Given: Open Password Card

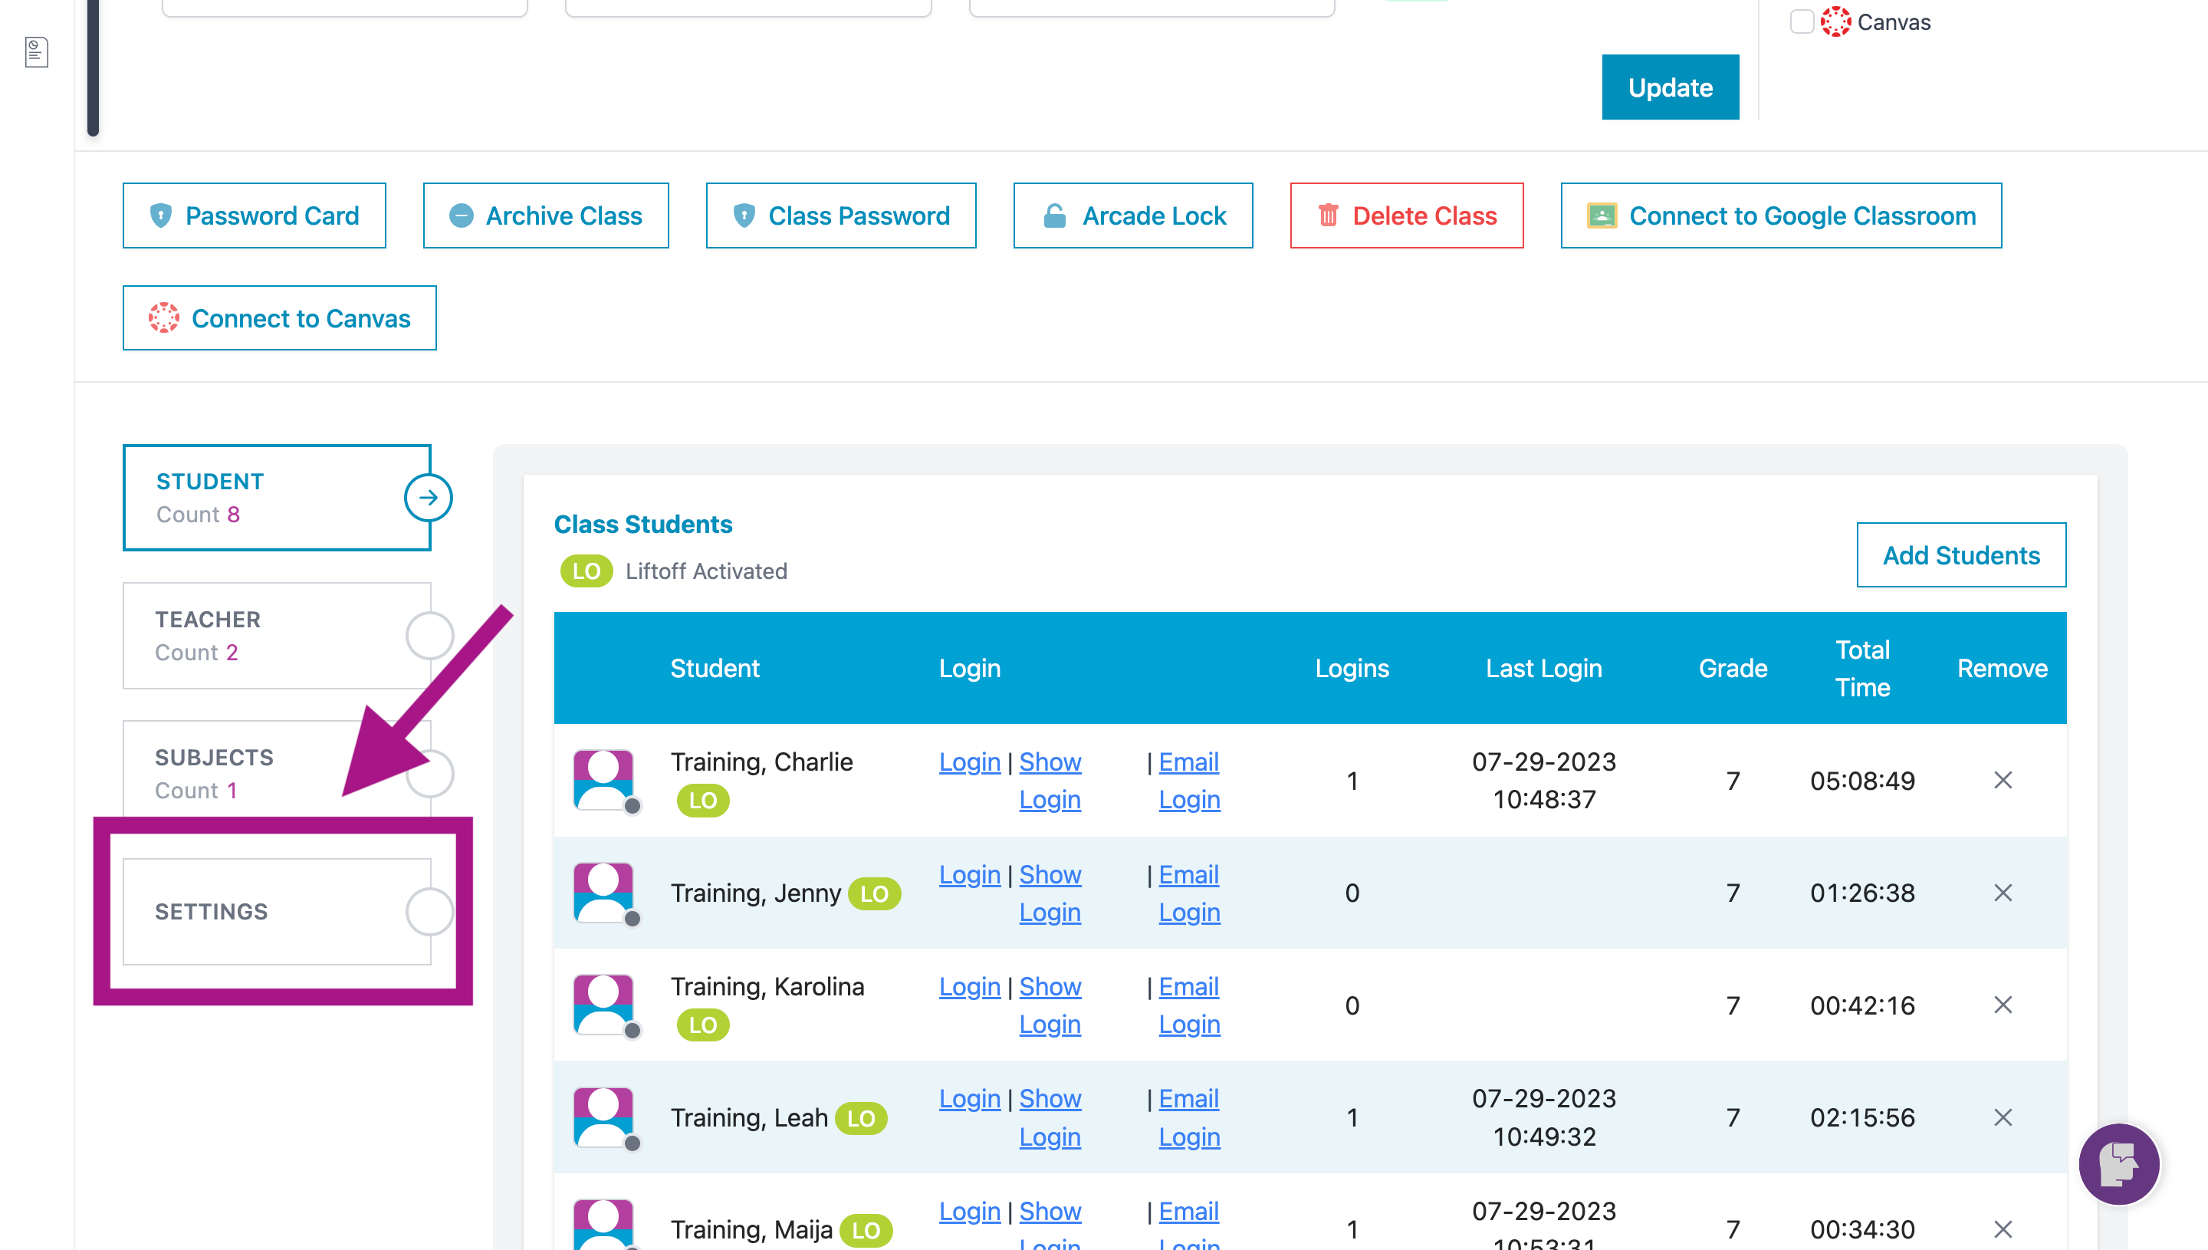Looking at the screenshot, I should 254,215.
